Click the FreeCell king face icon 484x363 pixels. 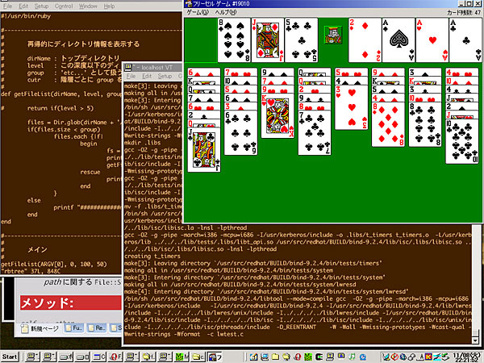point(332,35)
